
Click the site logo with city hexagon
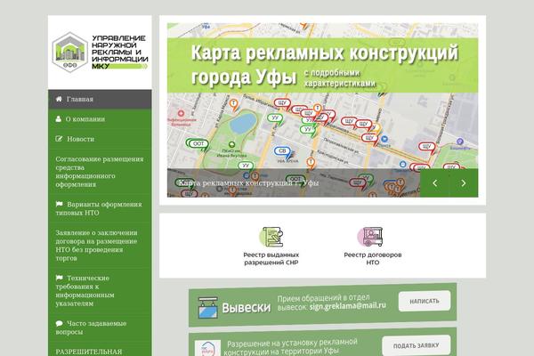pos(100,53)
